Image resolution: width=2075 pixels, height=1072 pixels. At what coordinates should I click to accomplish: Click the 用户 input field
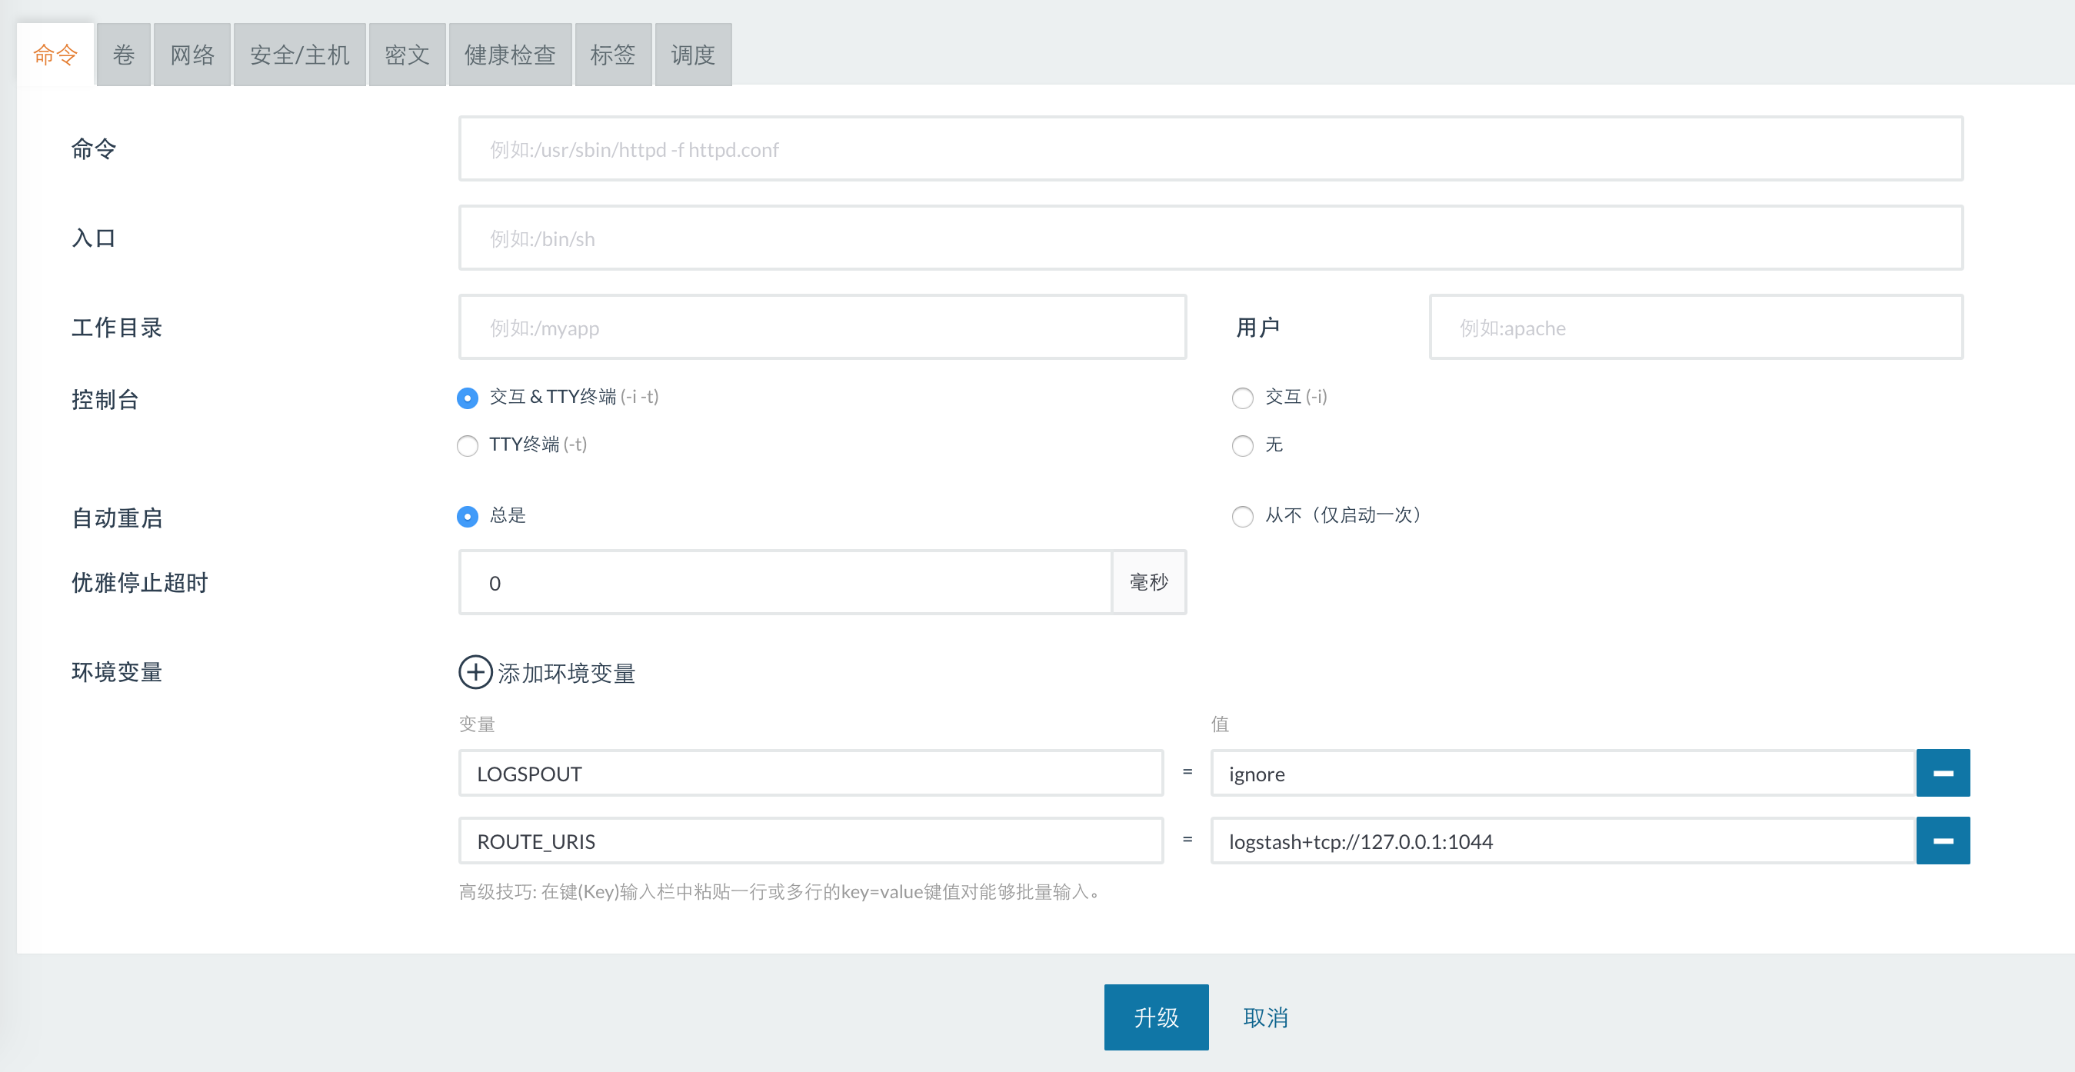(1696, 327)
